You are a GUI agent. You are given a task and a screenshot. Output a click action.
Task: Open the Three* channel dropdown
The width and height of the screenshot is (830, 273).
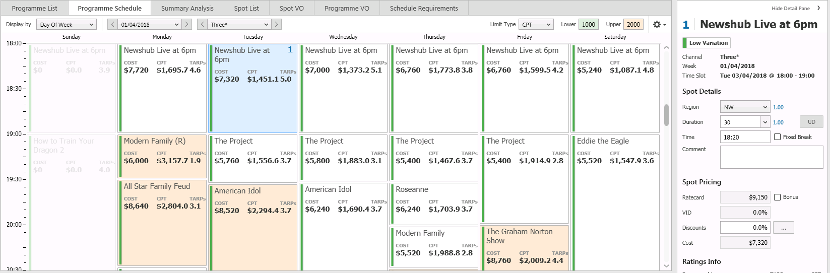(x=239, y=24)
